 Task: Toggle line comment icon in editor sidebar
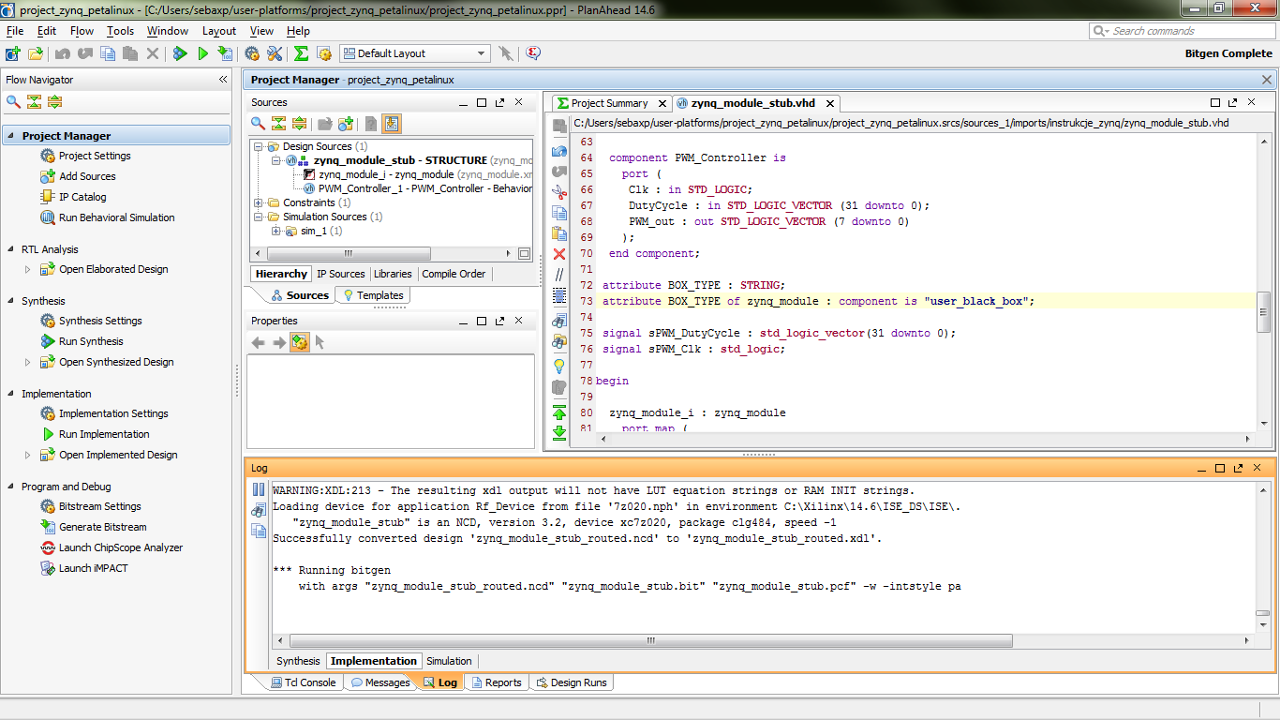point(559,275)
